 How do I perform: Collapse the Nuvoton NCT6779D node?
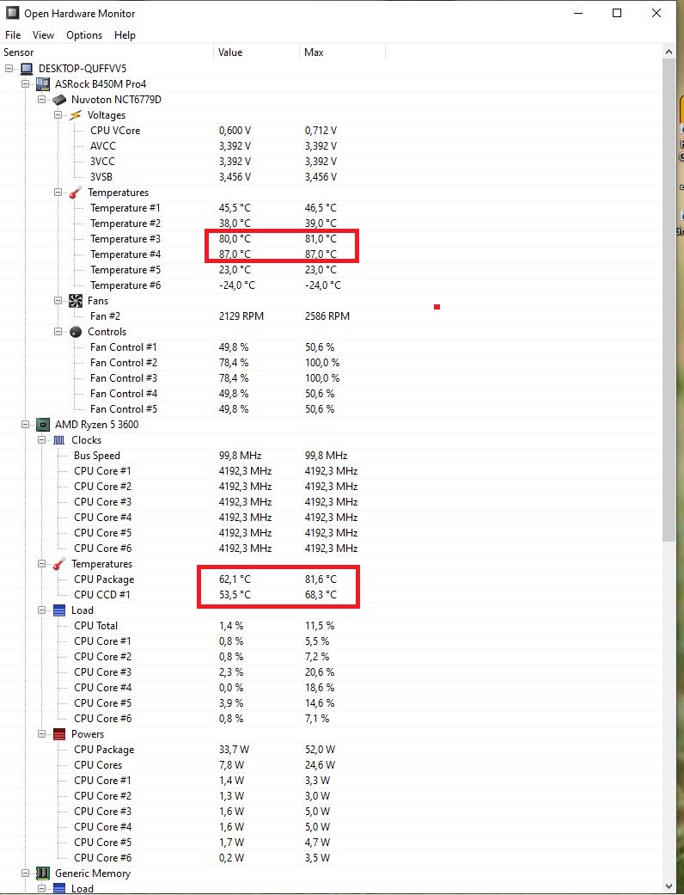pyautogui.click(x=41, y=100)
